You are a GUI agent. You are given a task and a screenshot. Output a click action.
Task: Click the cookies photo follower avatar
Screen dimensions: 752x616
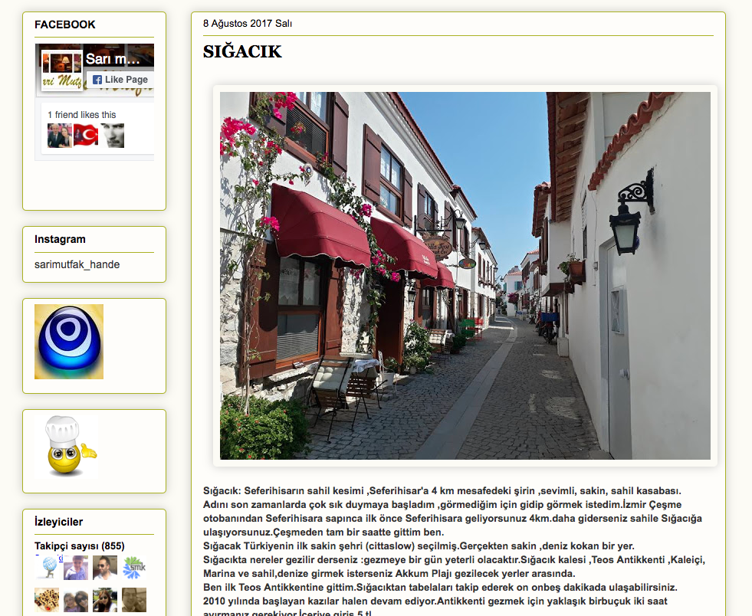pyautogui.click(x=47, y=600)
